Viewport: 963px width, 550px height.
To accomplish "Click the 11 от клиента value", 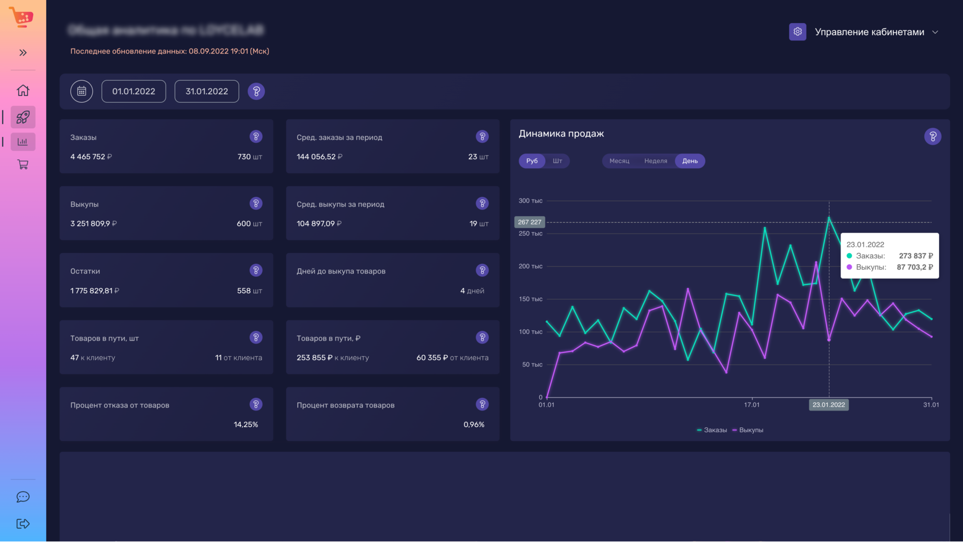I will pos(239,358).
